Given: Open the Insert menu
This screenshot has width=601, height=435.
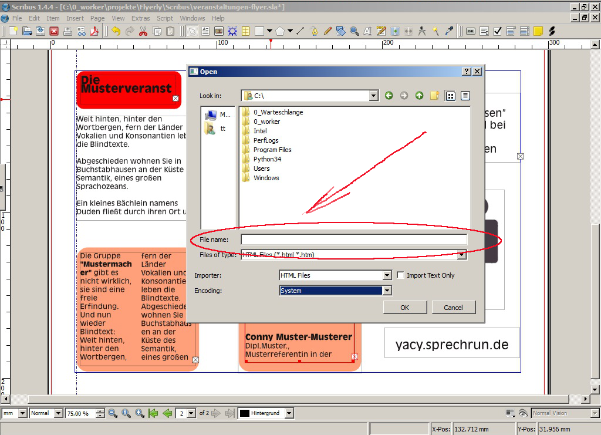Looking at the screenshot, I should click(75, 18).
